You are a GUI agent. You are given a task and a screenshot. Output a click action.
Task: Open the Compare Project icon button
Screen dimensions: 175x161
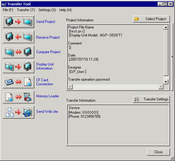point(19,52)
